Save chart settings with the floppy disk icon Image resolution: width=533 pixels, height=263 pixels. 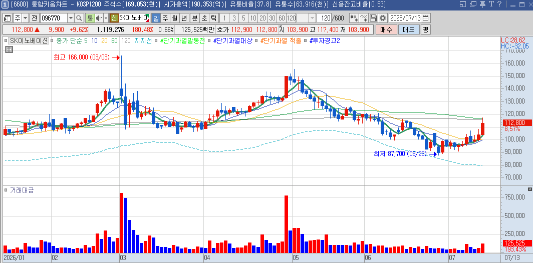click(373, 18)
